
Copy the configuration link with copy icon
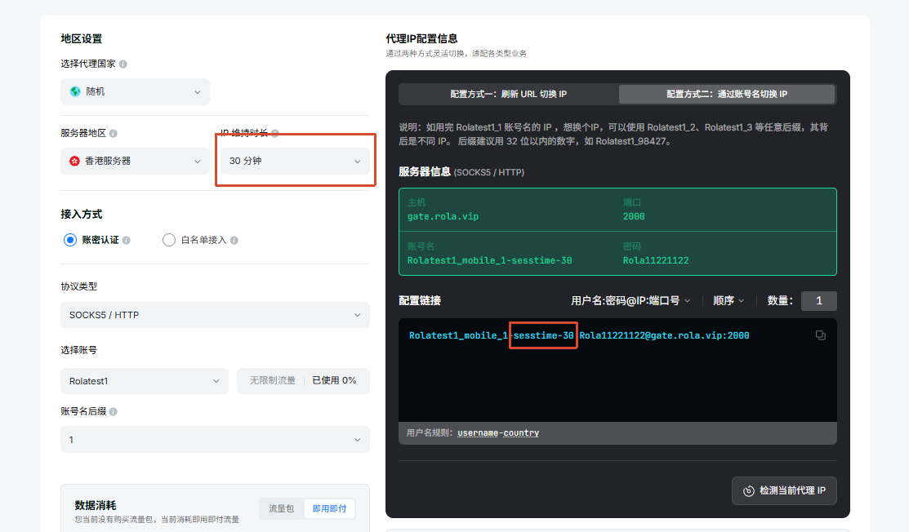tap(820, 335)
